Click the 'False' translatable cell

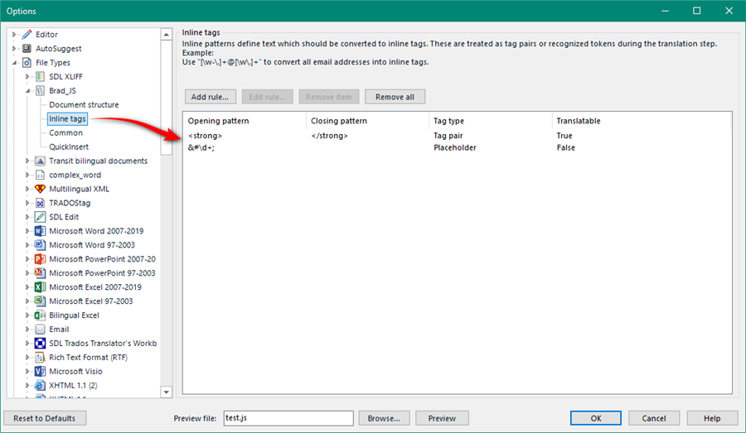(565, 148)
